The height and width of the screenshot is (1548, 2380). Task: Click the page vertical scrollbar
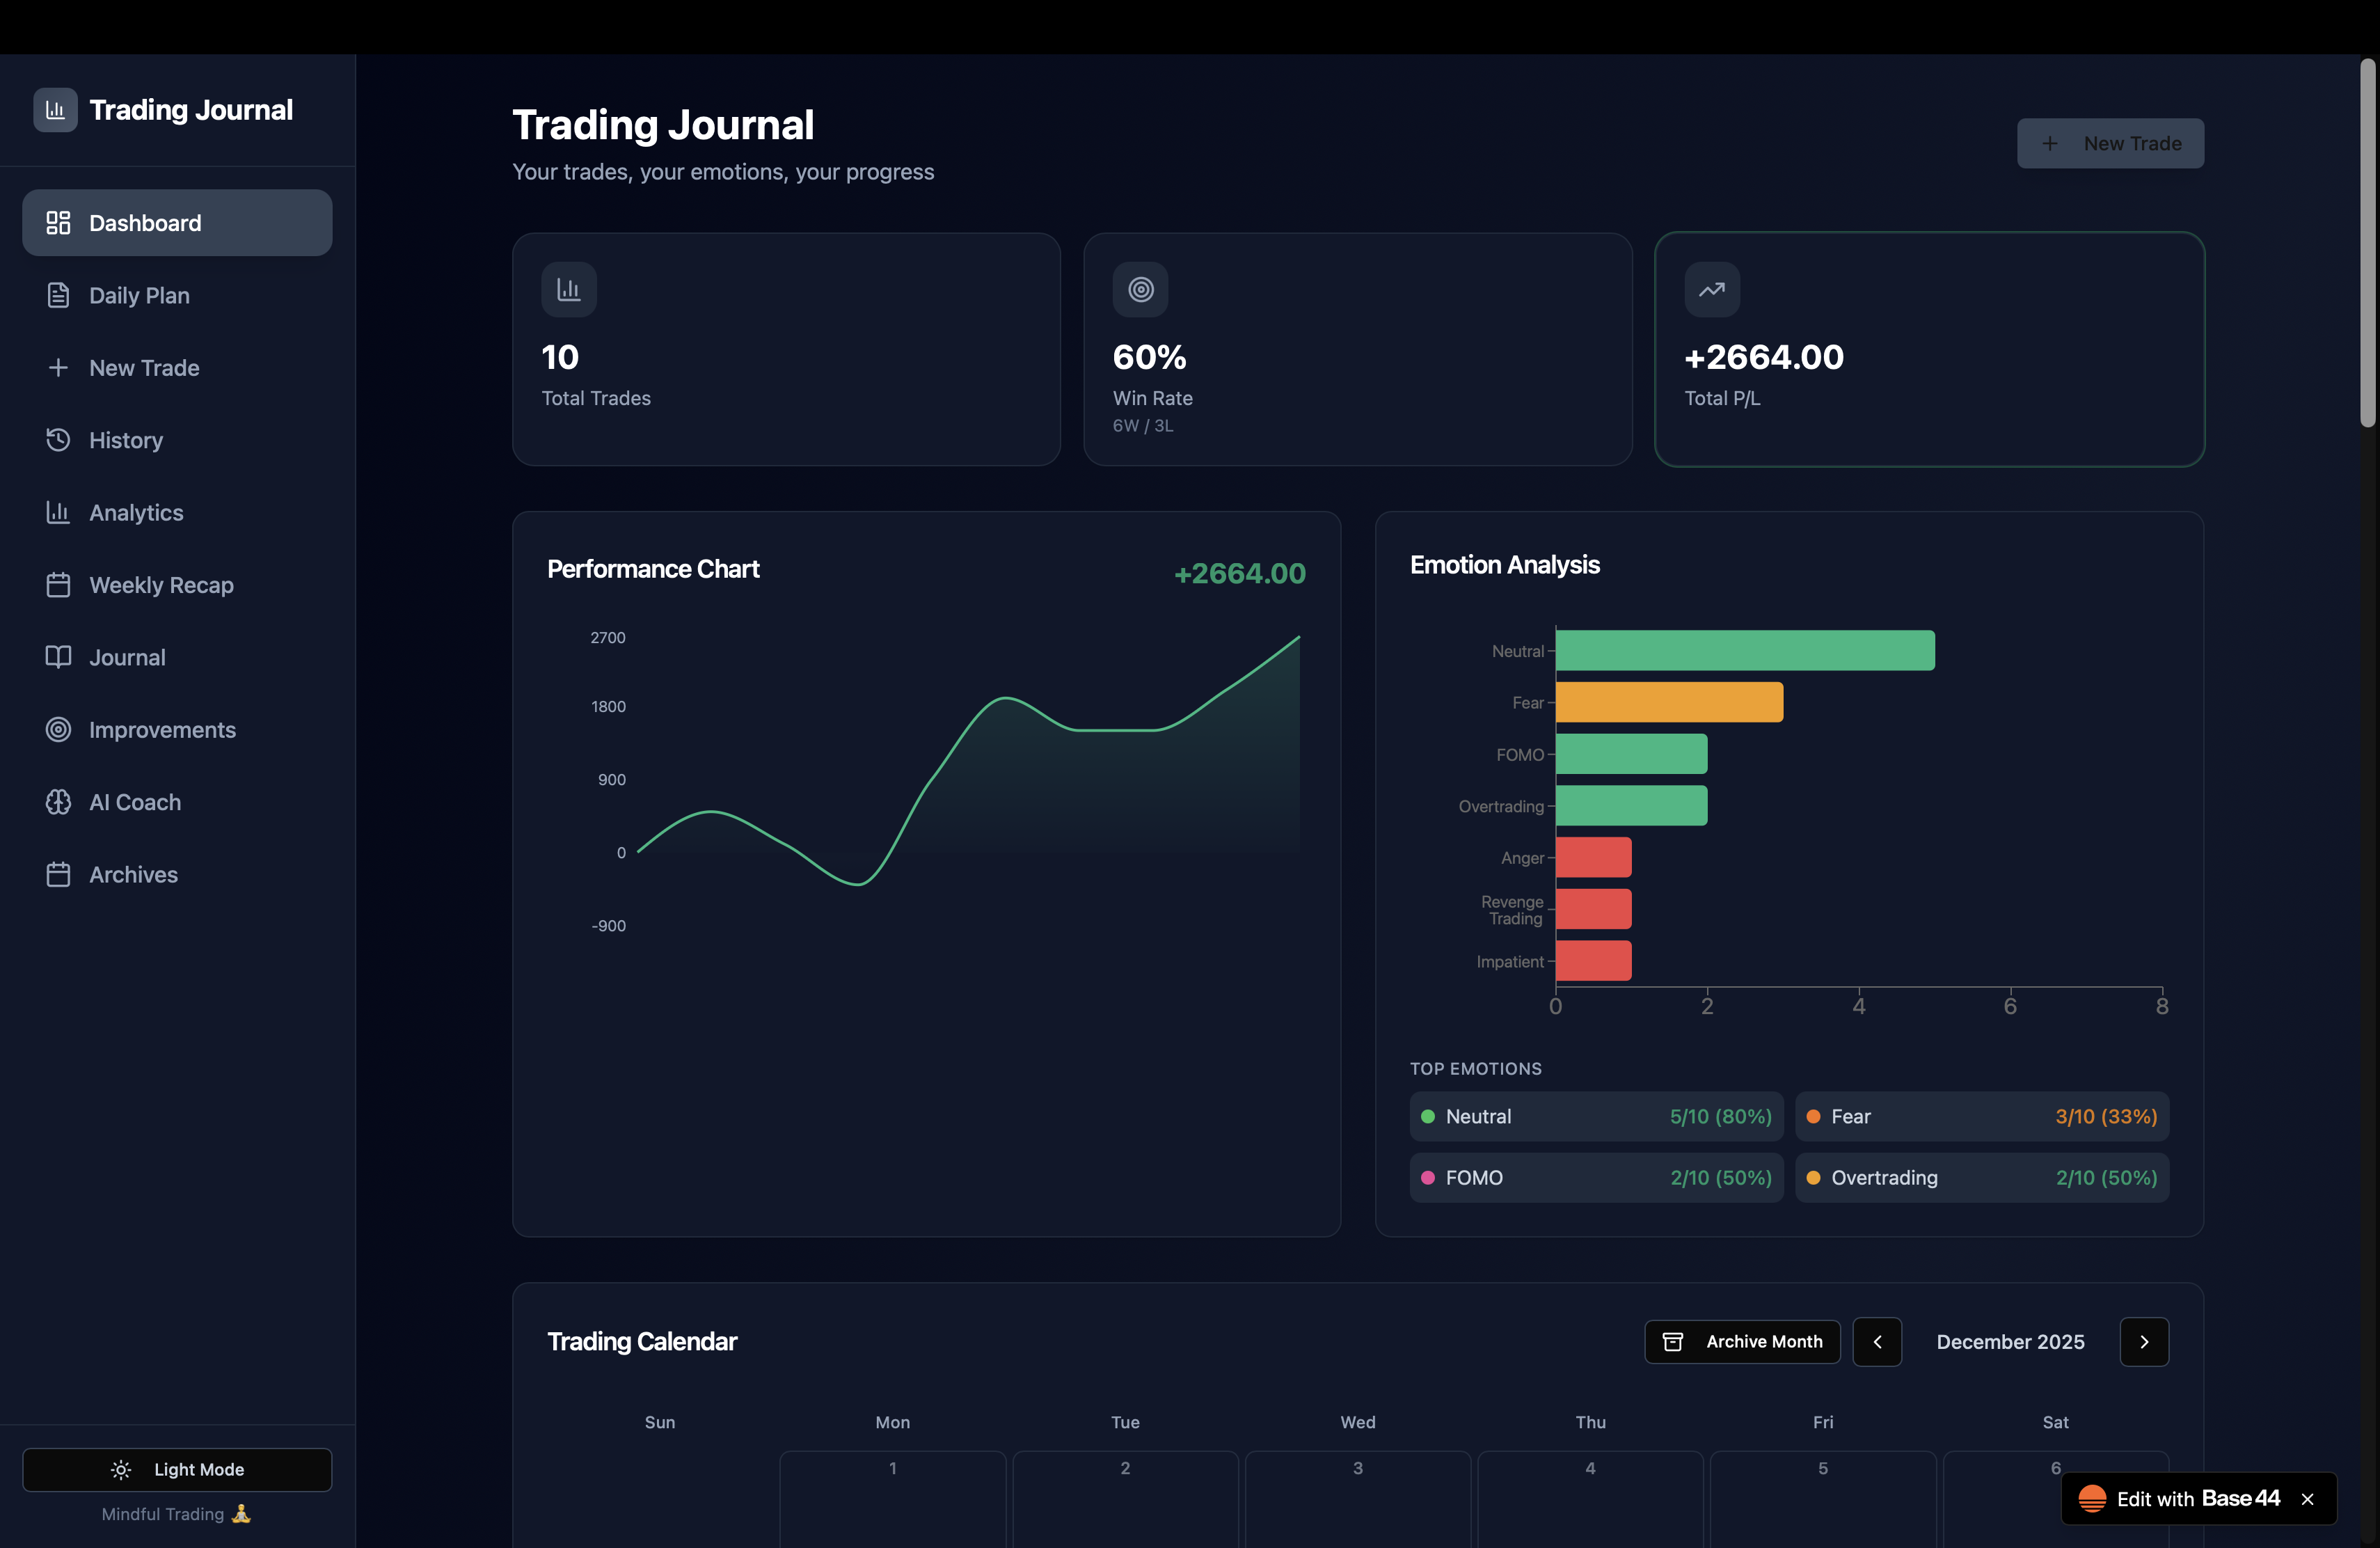[x=2368, y=243]
